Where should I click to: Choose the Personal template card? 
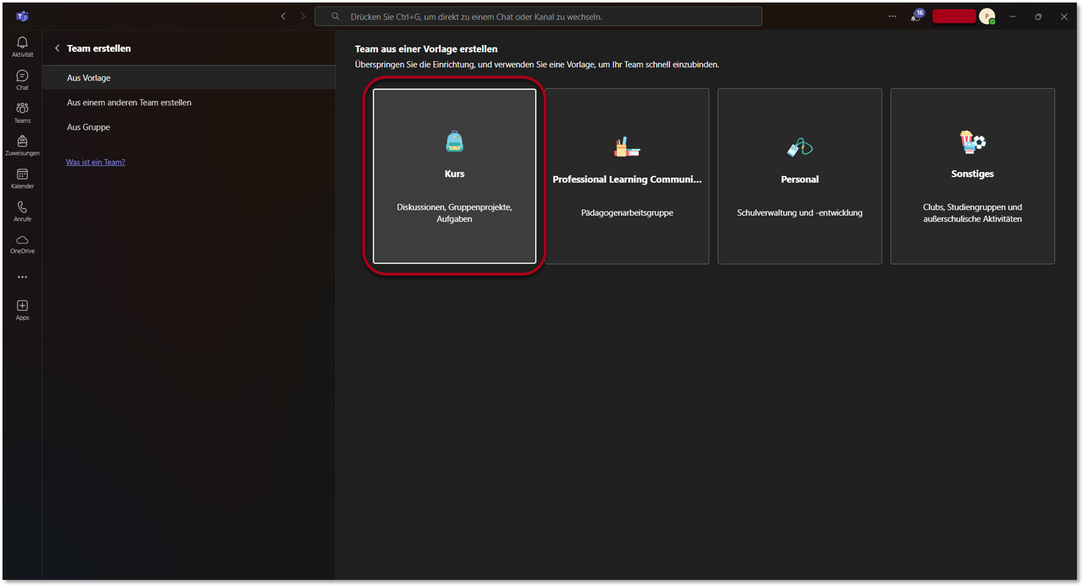(800, 176)
